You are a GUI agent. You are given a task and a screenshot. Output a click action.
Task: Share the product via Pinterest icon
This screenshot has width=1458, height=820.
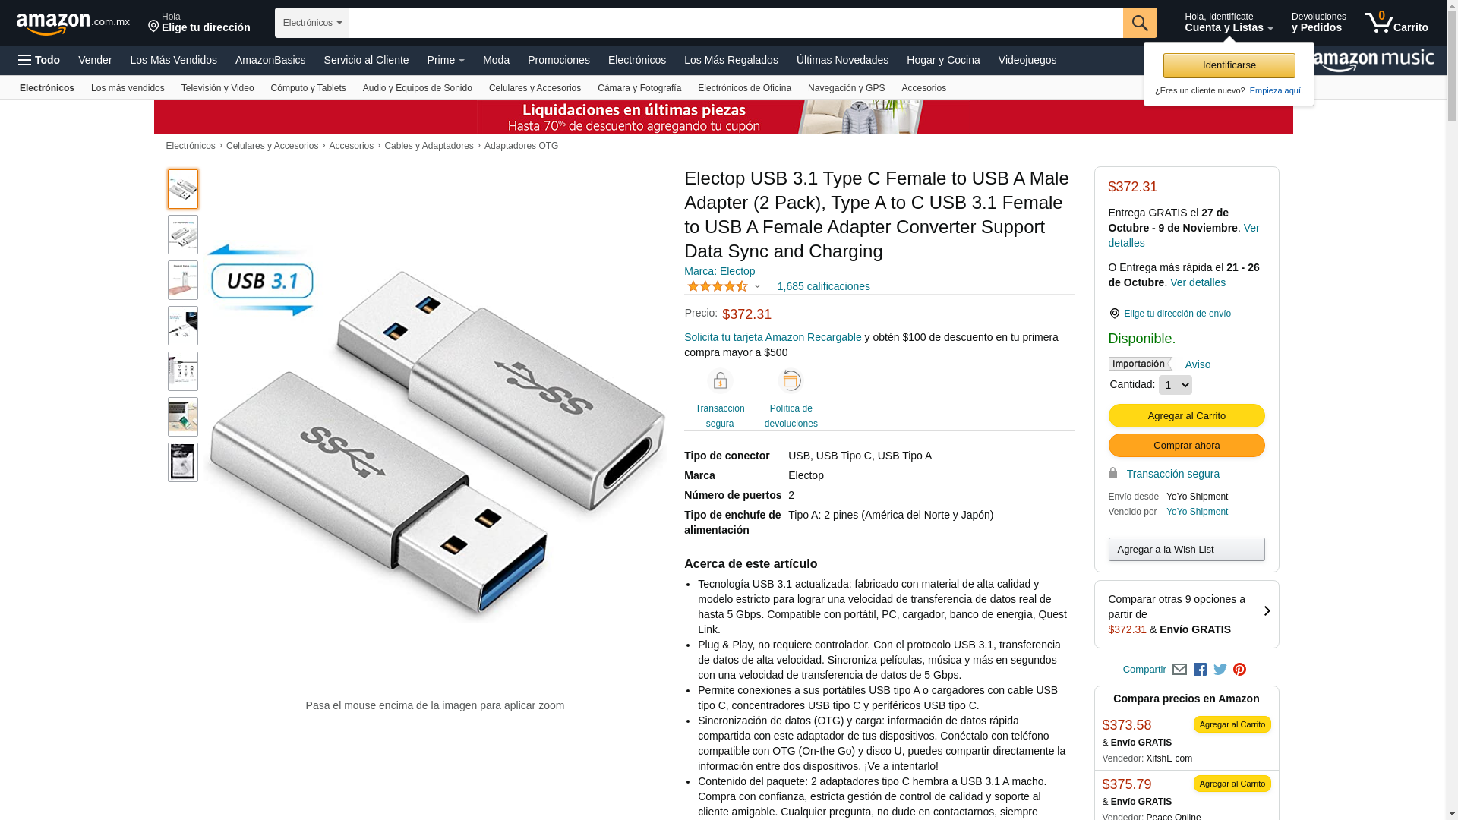click(1240, 670)
